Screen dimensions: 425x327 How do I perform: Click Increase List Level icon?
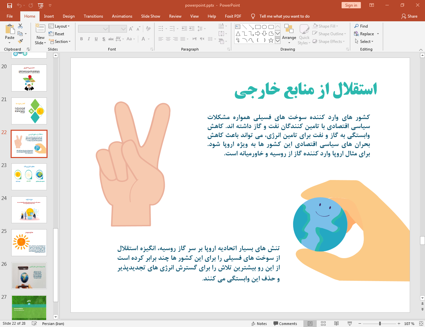[x=192, y=29]
